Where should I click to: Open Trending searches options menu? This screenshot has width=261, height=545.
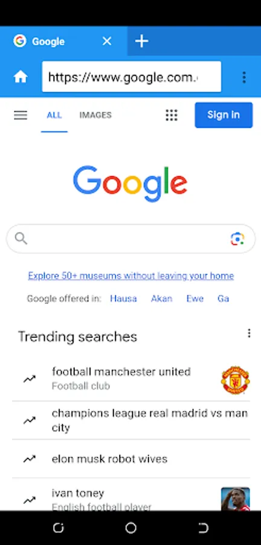(249, 333)
